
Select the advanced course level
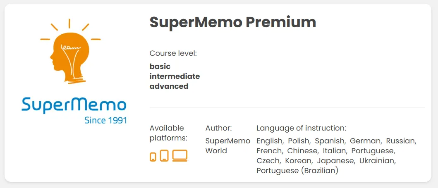(169, 86)
